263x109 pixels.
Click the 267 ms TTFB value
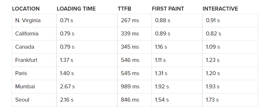click(x=130, y=20)
